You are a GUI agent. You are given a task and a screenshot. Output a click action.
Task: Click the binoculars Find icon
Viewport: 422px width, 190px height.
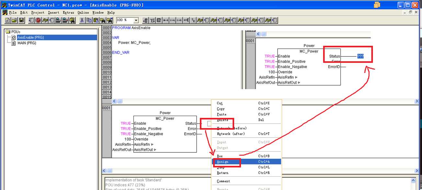(x=102, y=20)
